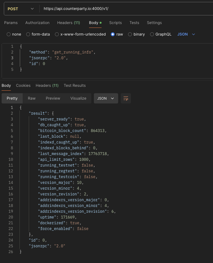Select the binary radio button
This screenshot has height=263, width=213.
point(130,34)
